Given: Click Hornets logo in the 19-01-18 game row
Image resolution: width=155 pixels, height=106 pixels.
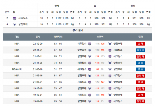Looking at the screenshot, I should pyautogui.click(x=90, y=101).
